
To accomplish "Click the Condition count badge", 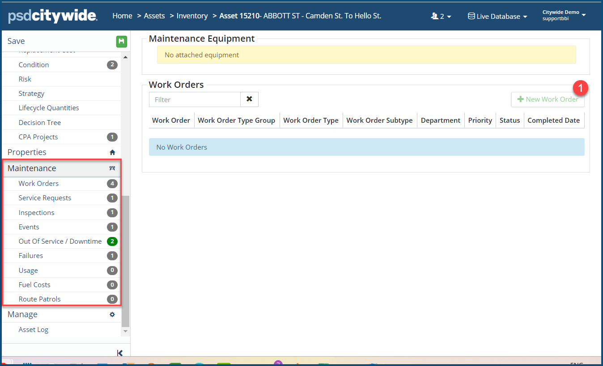I will click(112, 65).
